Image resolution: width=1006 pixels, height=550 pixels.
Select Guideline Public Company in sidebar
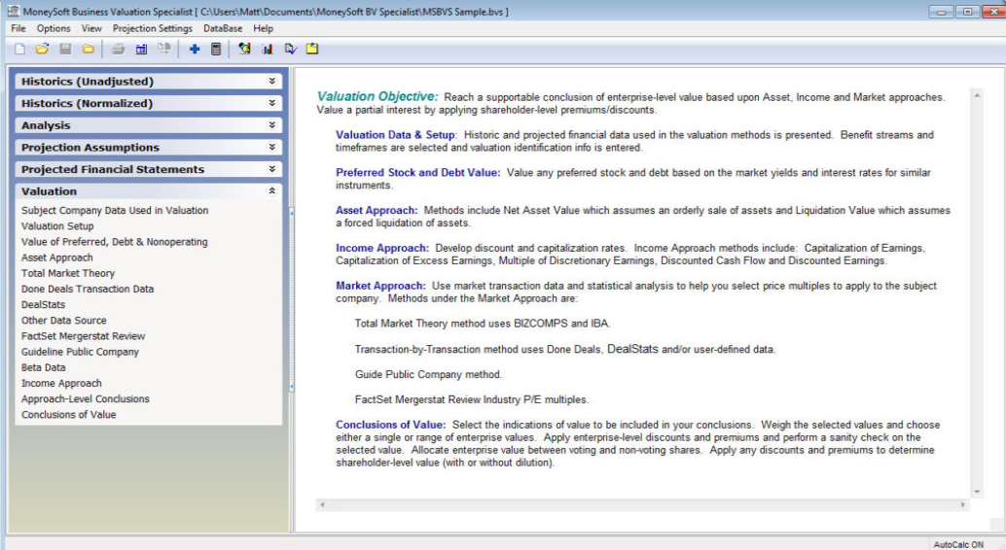click(80, 352)
